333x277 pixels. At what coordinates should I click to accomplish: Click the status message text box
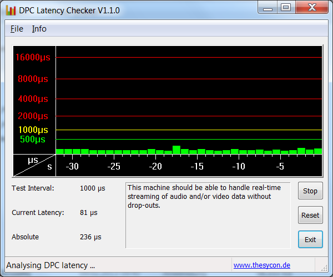tap(208, 215)
